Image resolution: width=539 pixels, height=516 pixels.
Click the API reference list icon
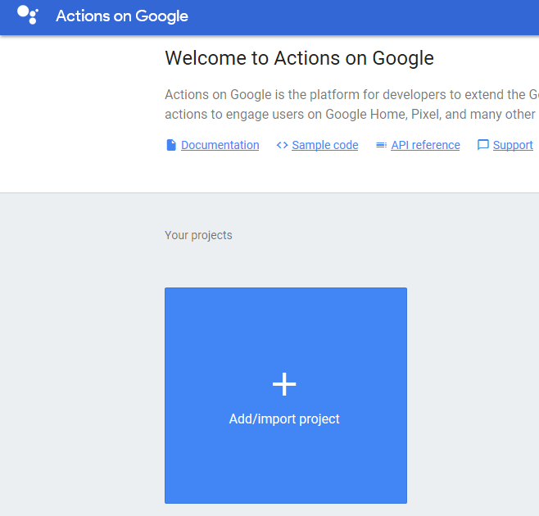click(x=381, y=145)
